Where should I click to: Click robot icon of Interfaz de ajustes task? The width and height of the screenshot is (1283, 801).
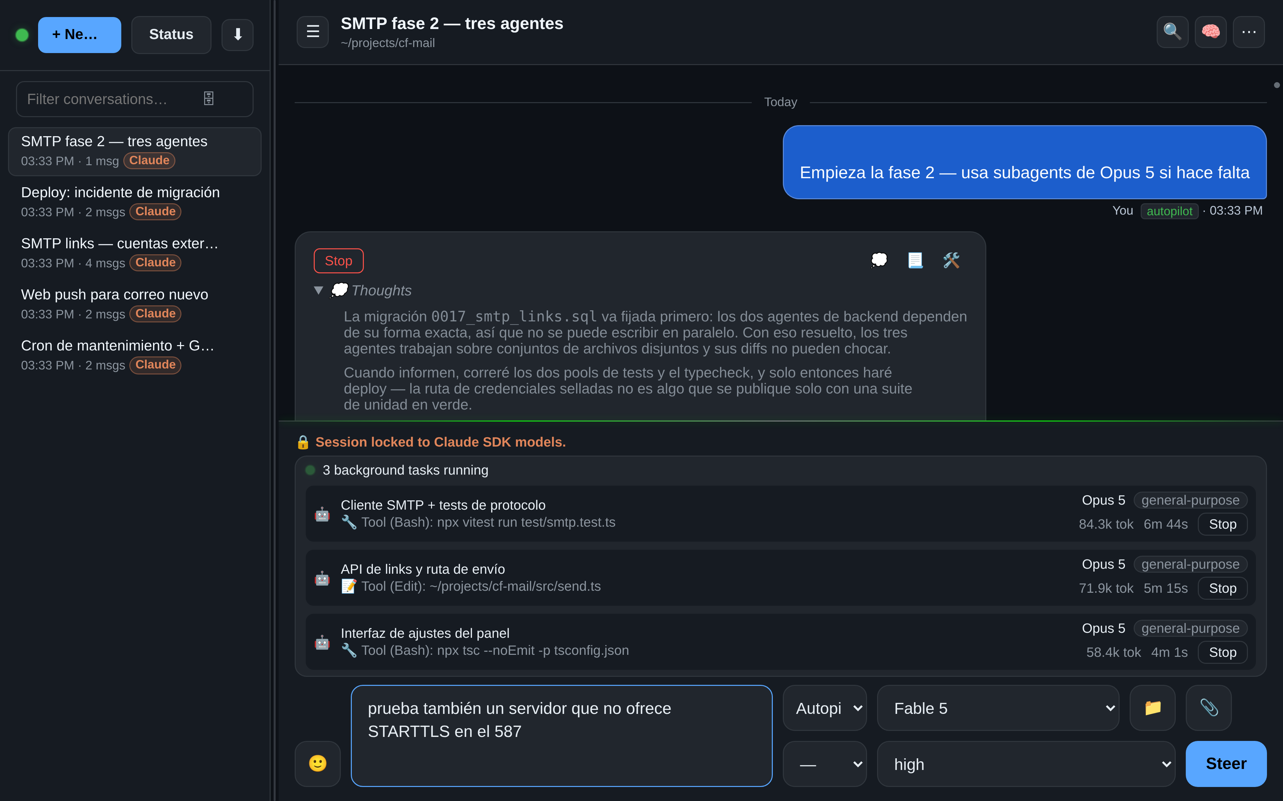pos(322,642)
